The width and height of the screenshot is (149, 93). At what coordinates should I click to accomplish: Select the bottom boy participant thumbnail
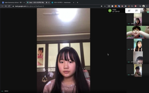pos(138,71)
